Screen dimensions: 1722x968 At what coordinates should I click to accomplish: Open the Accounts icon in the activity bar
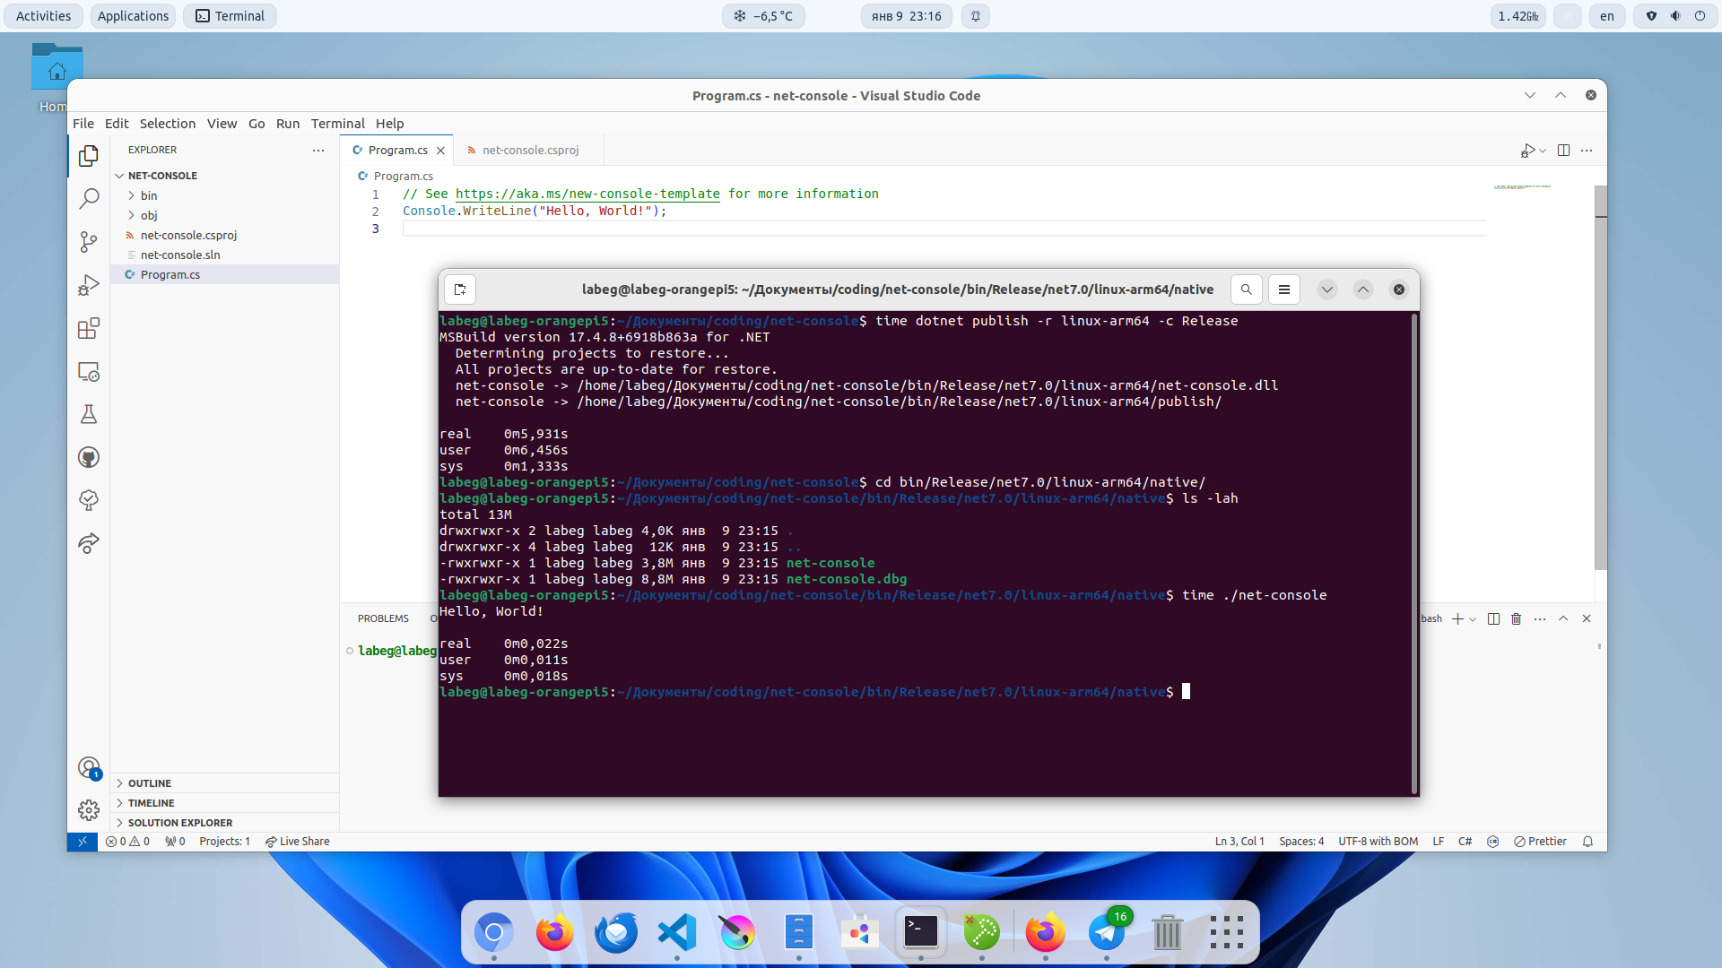point(89,767)
